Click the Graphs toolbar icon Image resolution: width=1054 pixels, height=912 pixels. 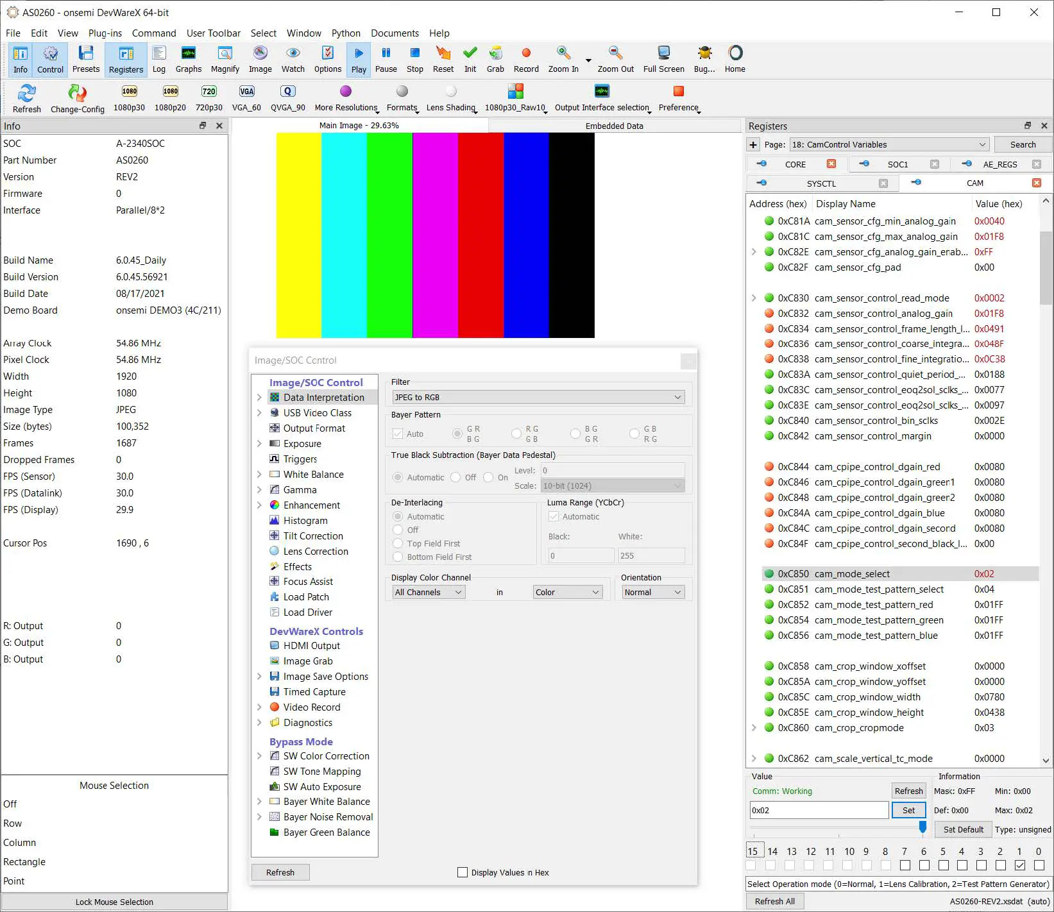pos(188,59)
